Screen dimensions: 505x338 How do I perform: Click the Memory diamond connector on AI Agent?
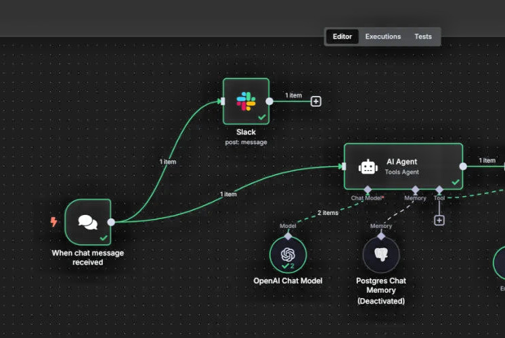click(416, 190)
